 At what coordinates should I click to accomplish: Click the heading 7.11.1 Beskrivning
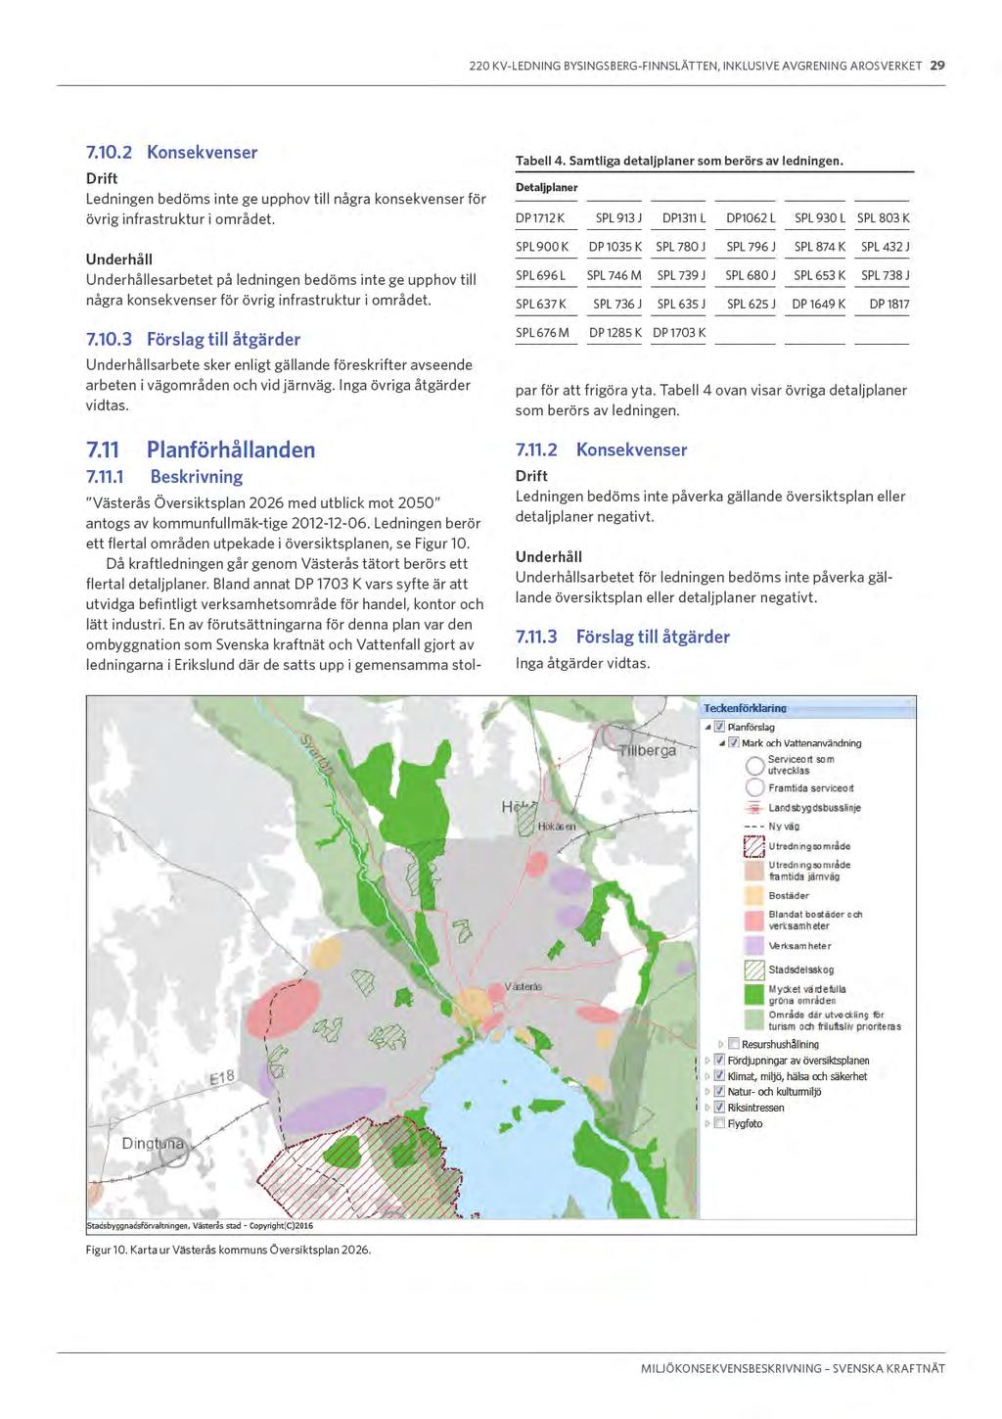click(164, 477)
